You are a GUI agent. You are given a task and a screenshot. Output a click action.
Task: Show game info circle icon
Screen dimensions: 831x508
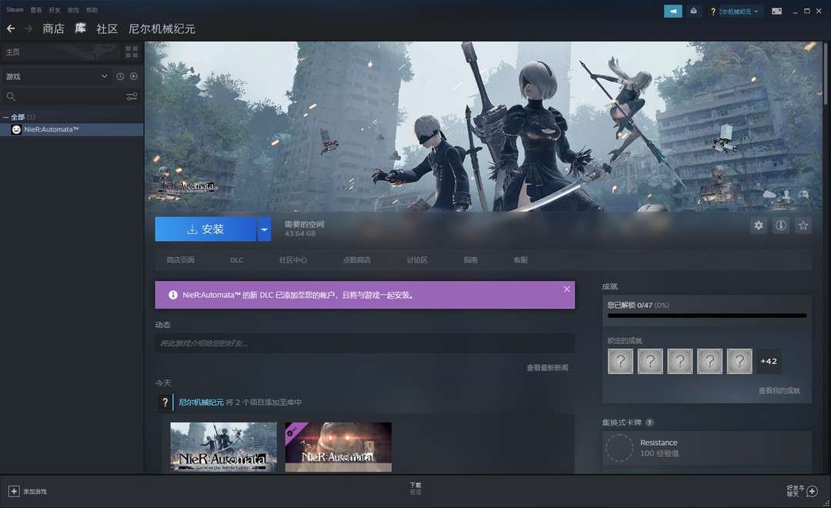[781, 226]
